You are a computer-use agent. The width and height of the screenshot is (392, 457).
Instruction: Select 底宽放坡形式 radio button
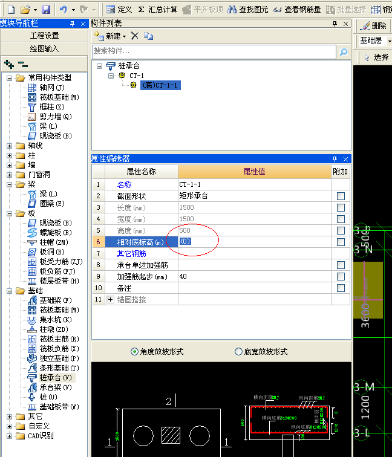click(238, 352)
